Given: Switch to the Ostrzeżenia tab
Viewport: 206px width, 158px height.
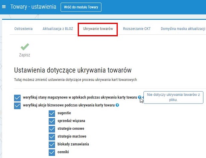Looking at the screenshot, I should pyautogui.click(x=23, y=29).
